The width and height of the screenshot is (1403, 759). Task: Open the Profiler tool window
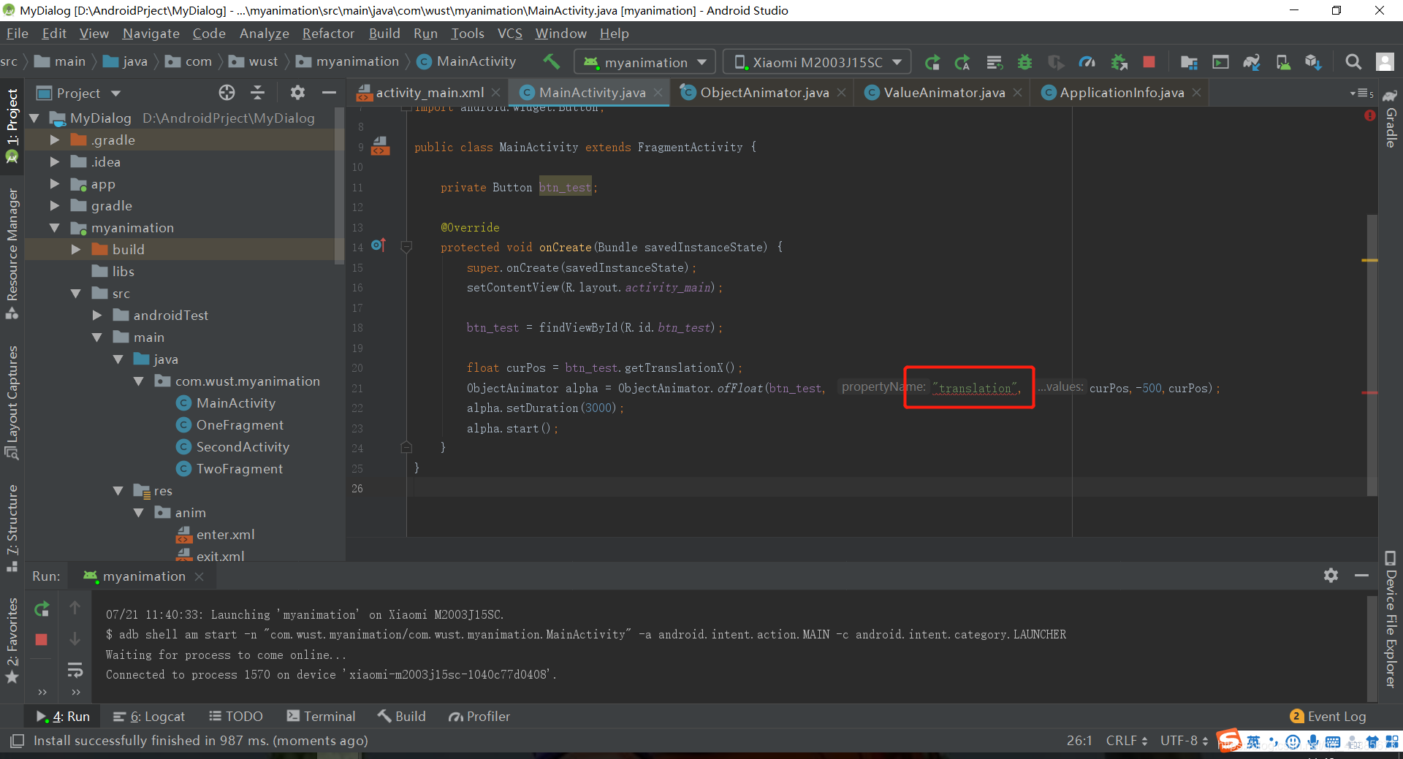point(479,717)
